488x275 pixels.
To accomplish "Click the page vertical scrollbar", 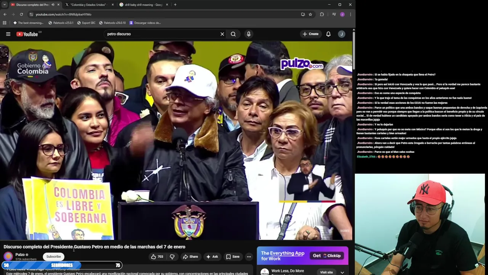I will 354,50.
